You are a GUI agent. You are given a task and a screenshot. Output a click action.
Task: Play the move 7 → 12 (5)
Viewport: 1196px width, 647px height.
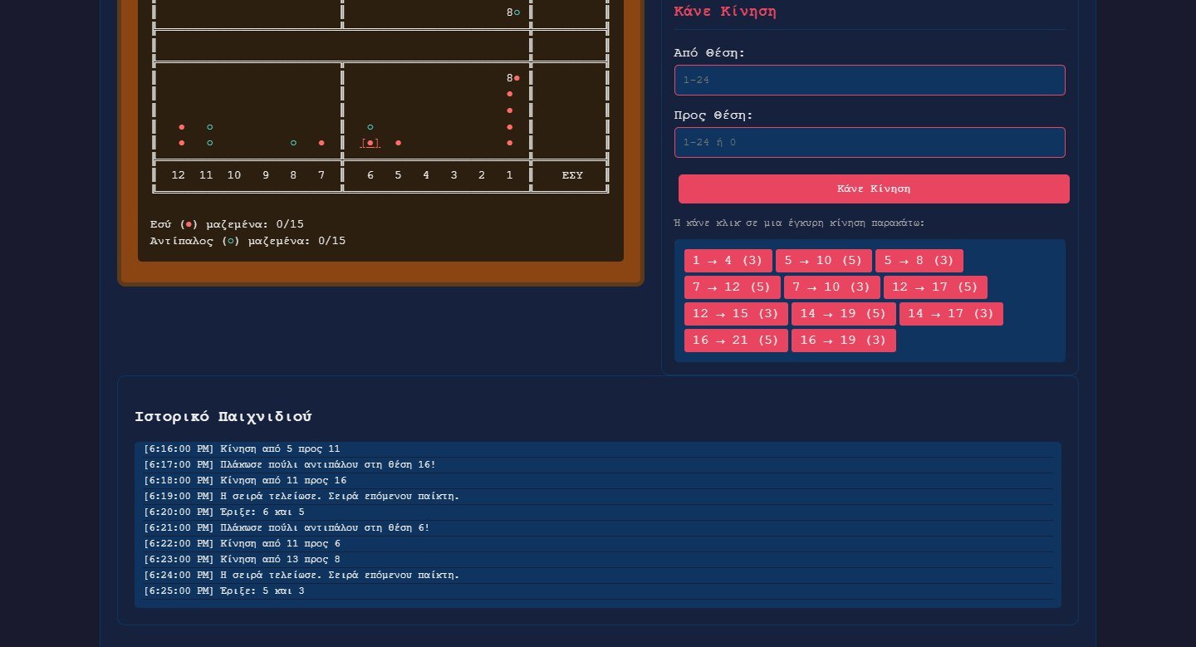733,287
